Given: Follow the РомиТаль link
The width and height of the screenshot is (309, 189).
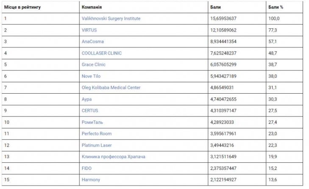Looking at the screenshot, I should pos(92,122).
